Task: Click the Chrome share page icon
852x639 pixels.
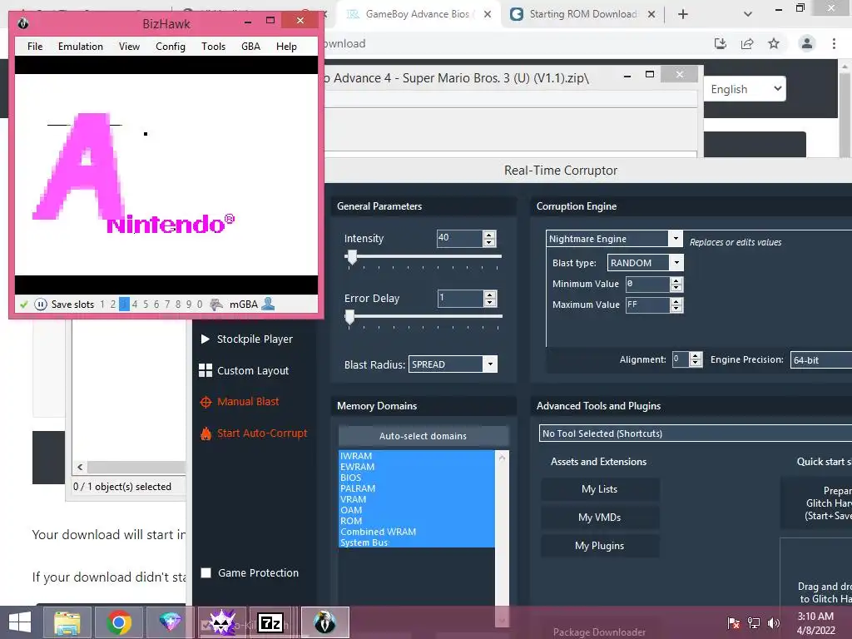Action: point(747,43)
